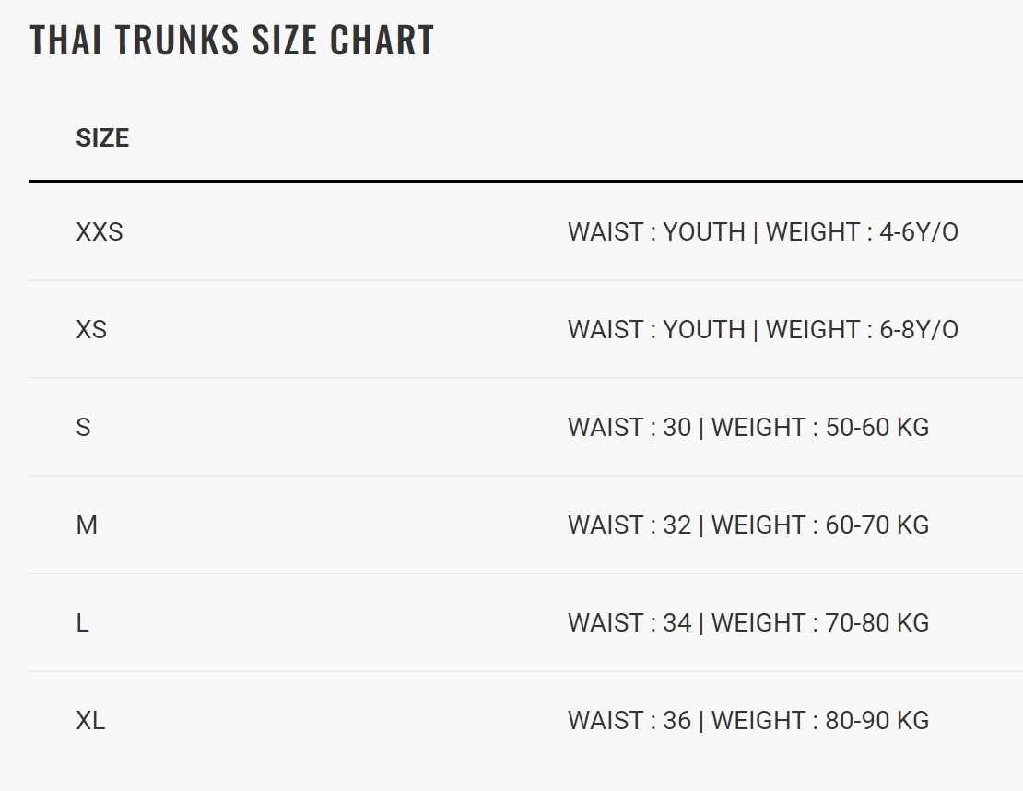Click the Thai Trunks Size Chart heading

click(231, 41)
